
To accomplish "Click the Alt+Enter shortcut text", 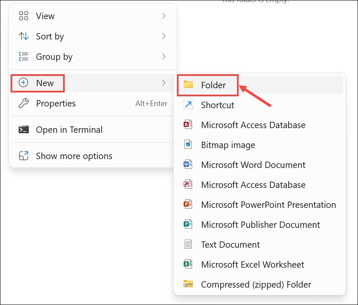I will [x=151, y=104].
